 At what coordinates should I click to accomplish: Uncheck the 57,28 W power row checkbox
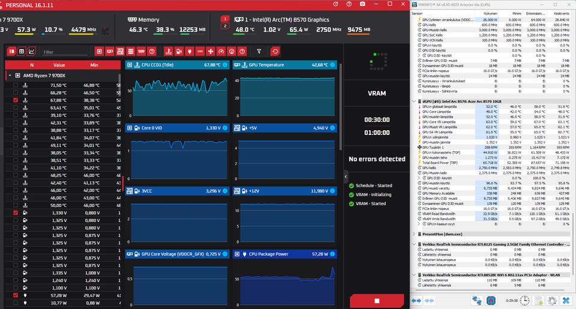tap(16, 295)
